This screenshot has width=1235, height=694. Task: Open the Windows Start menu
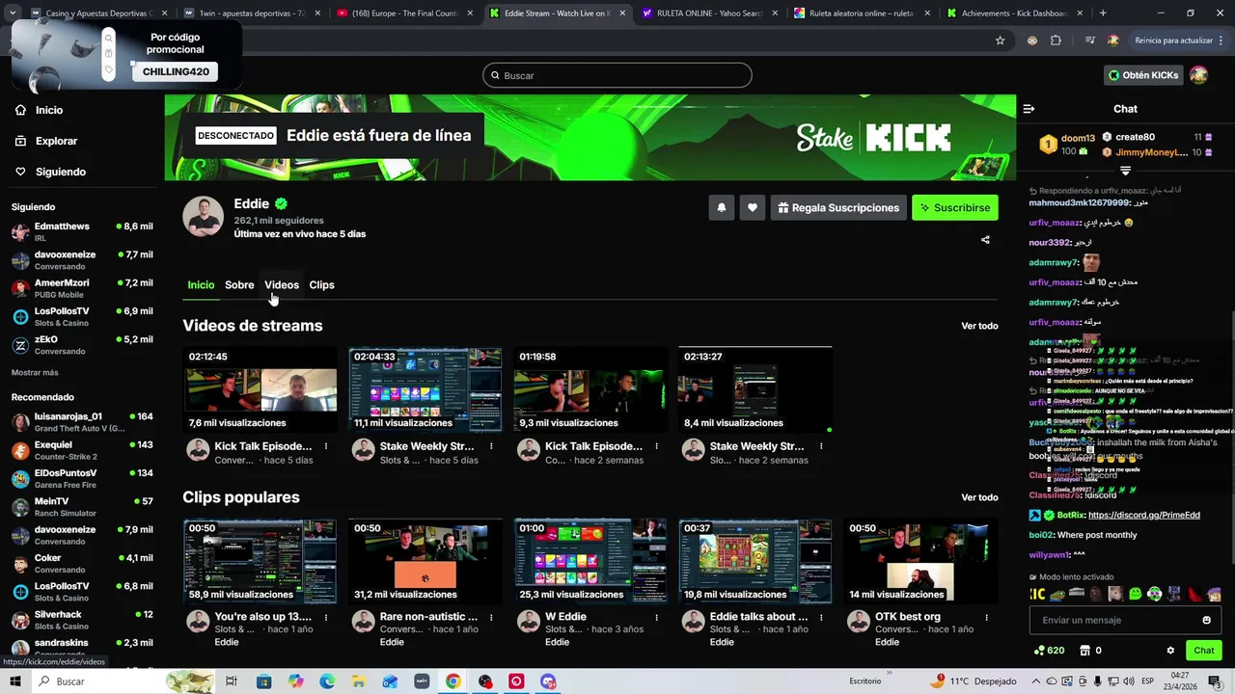[x=16, y=681]
